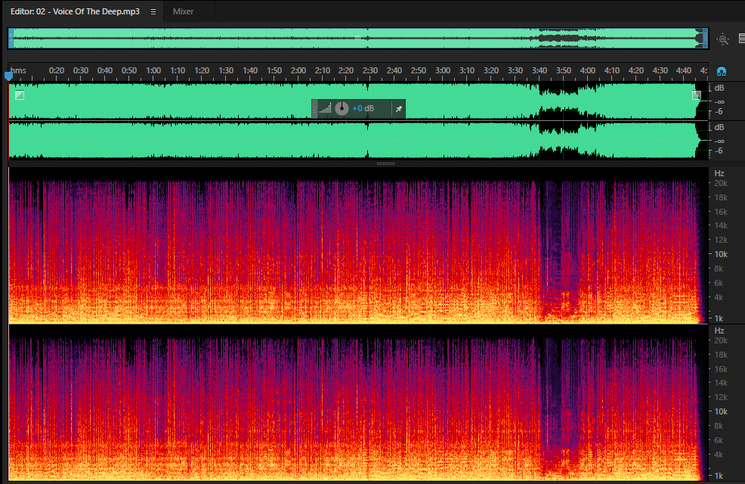Click the 2:00 mark on the time ruler
This screenshot has height=484, width=745.
pyautogui.click(x=298, y=70)
